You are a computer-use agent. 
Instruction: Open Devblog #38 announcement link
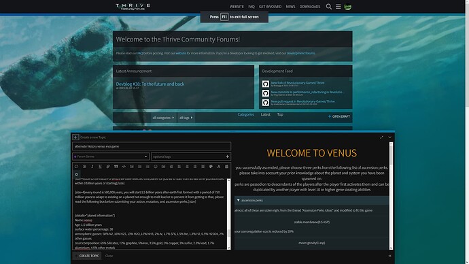click(x=150, y=84)
